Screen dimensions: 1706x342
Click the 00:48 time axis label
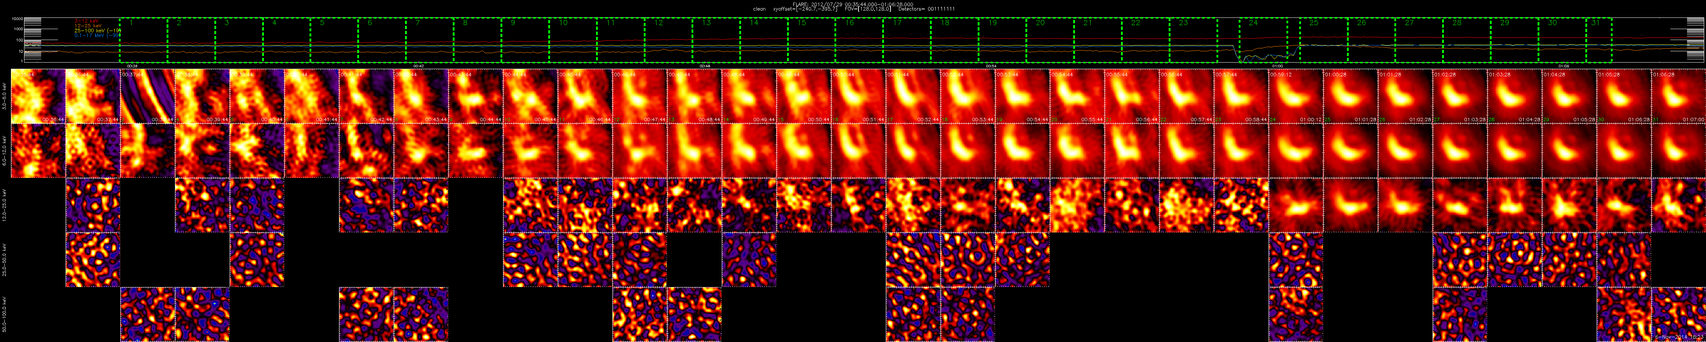click(x=705, y=66)
